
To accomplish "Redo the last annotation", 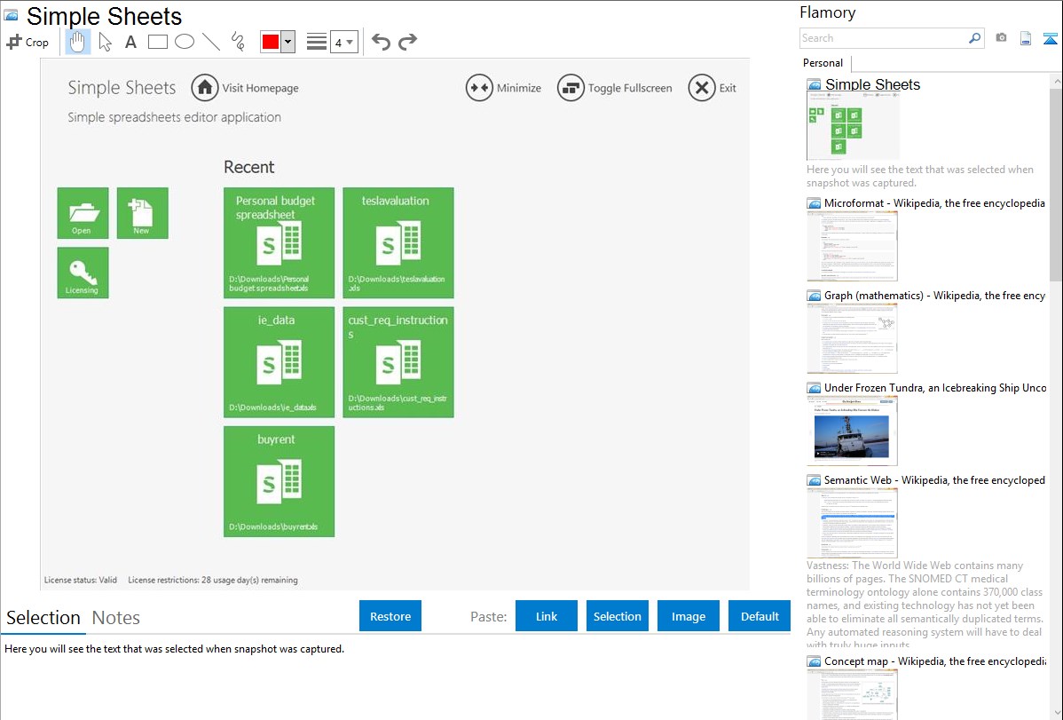I will click(x=407, y=42).
